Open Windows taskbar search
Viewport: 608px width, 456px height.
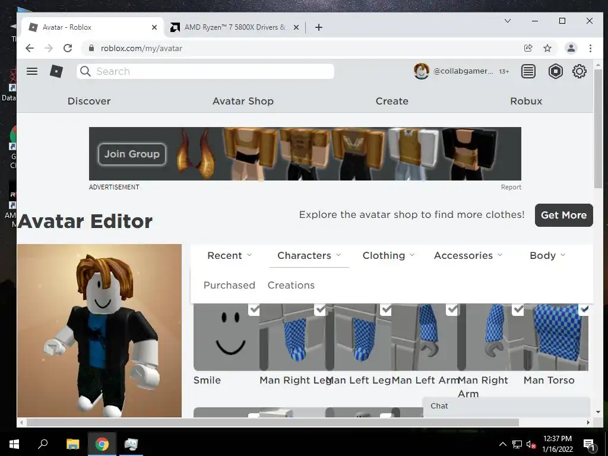[x=43, y=444]
